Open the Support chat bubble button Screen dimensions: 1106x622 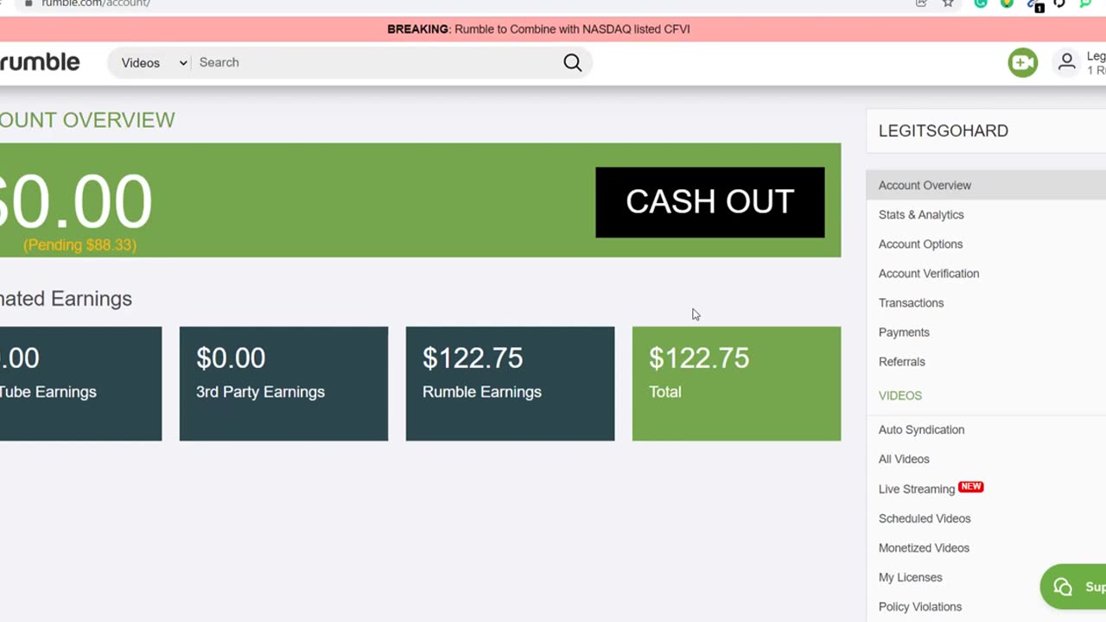pyautogui.click(x=1074, y=587)
